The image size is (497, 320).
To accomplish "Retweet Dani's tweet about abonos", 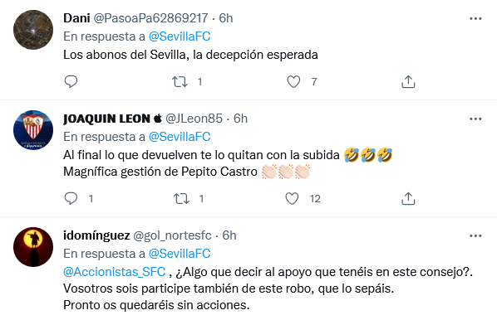I will (180, 82).
